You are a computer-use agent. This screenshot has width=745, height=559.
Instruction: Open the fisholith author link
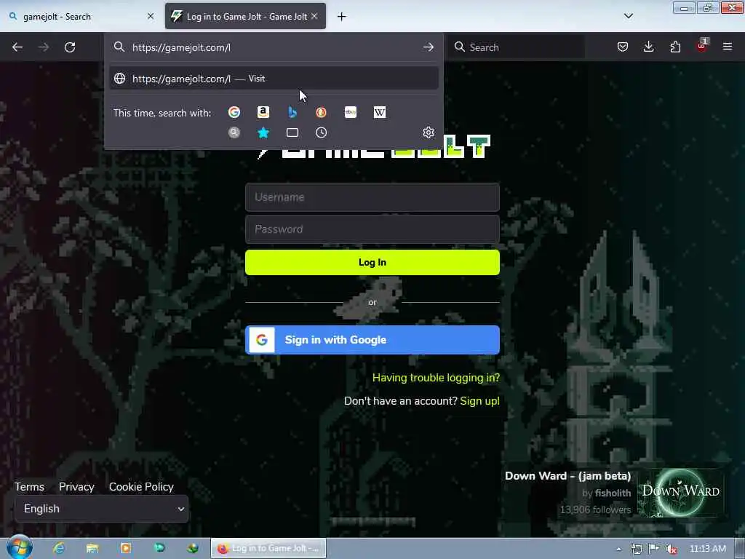tap(613, 493)
